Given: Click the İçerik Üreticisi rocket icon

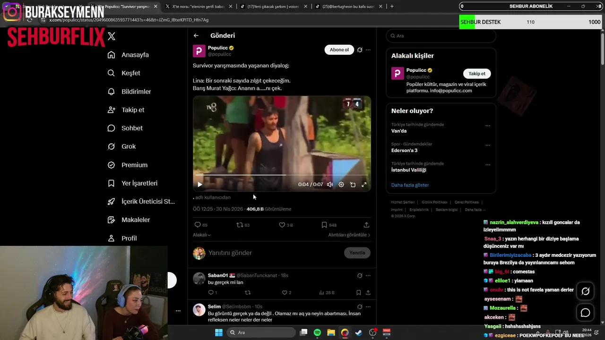Looking at the screenshot, I should 111,202.
